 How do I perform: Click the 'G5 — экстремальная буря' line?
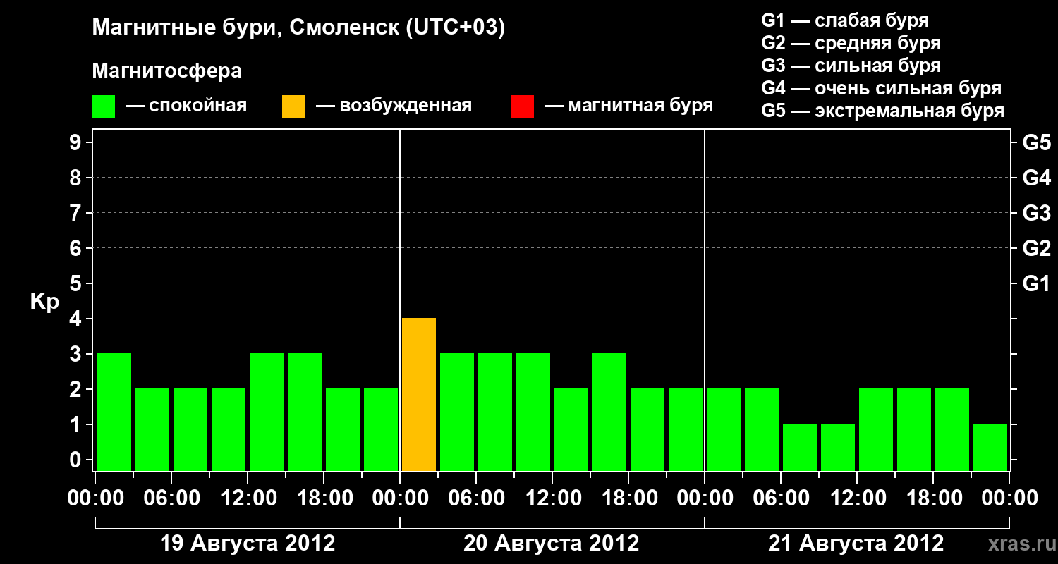883,111
